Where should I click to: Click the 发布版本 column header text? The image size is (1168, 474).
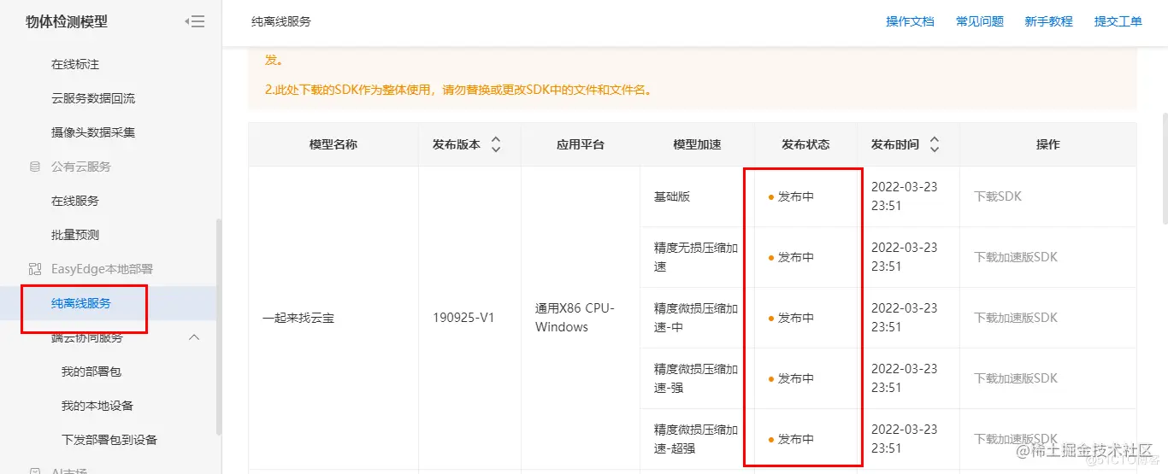point(457,144)
